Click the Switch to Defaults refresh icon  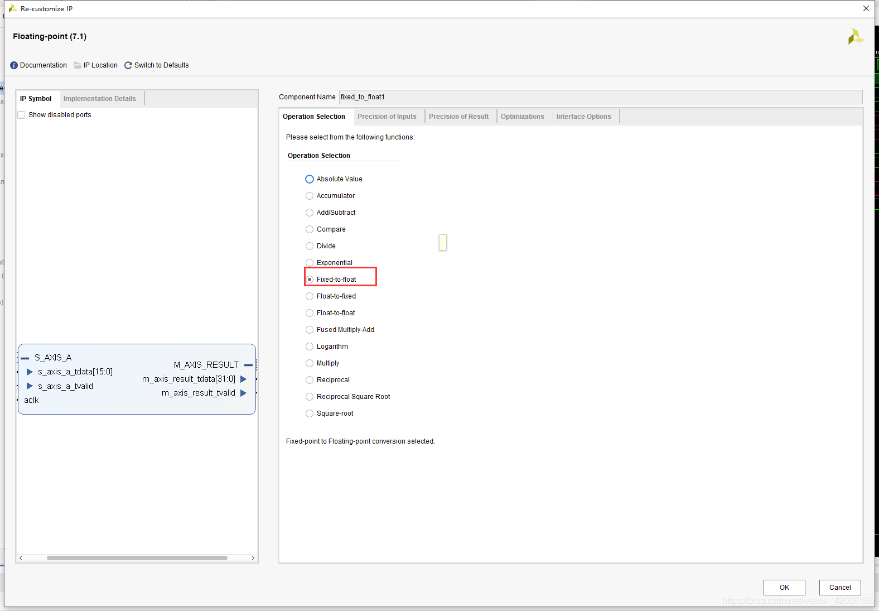[x=128, y=65]
